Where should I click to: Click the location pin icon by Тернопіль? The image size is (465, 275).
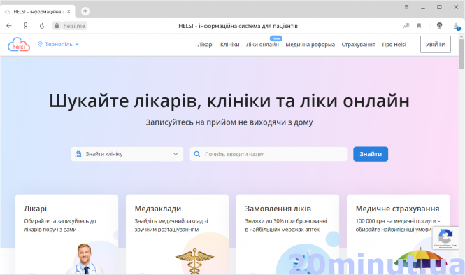point(40,44)
